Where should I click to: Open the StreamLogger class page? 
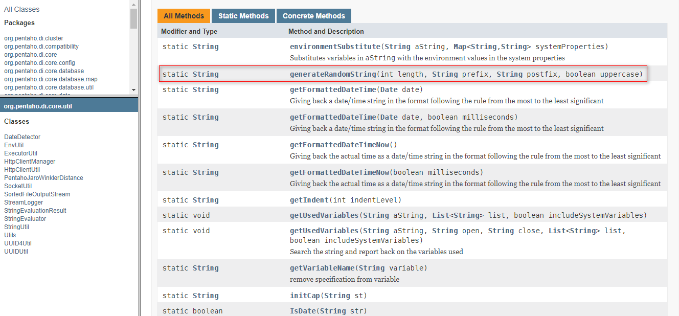(x=24, y=202)
